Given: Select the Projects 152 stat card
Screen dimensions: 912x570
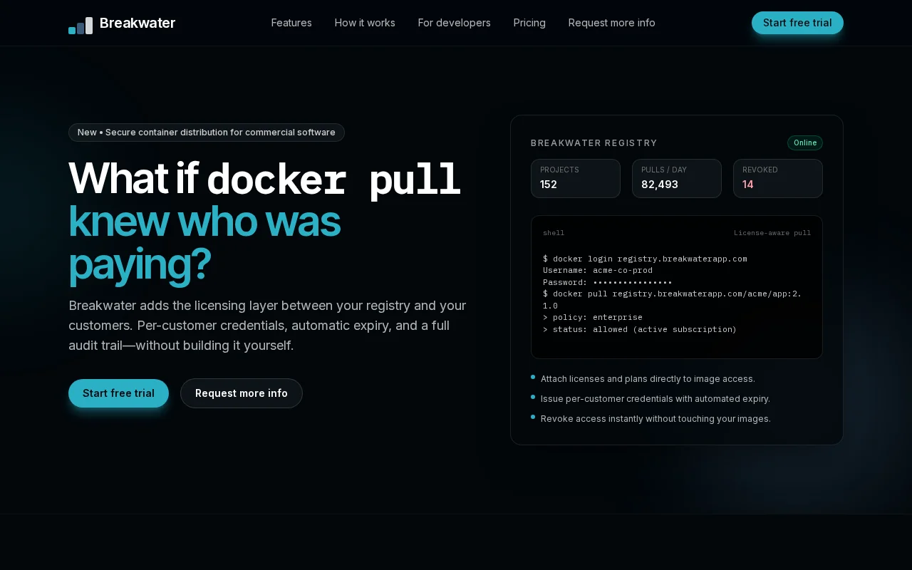Looking at the screenshot, I should [x=576, y=178].
